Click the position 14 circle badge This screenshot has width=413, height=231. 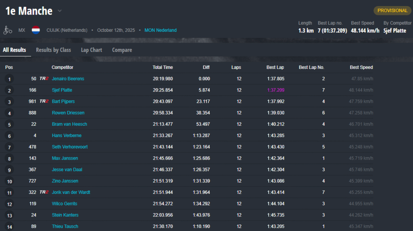(9, 227)
